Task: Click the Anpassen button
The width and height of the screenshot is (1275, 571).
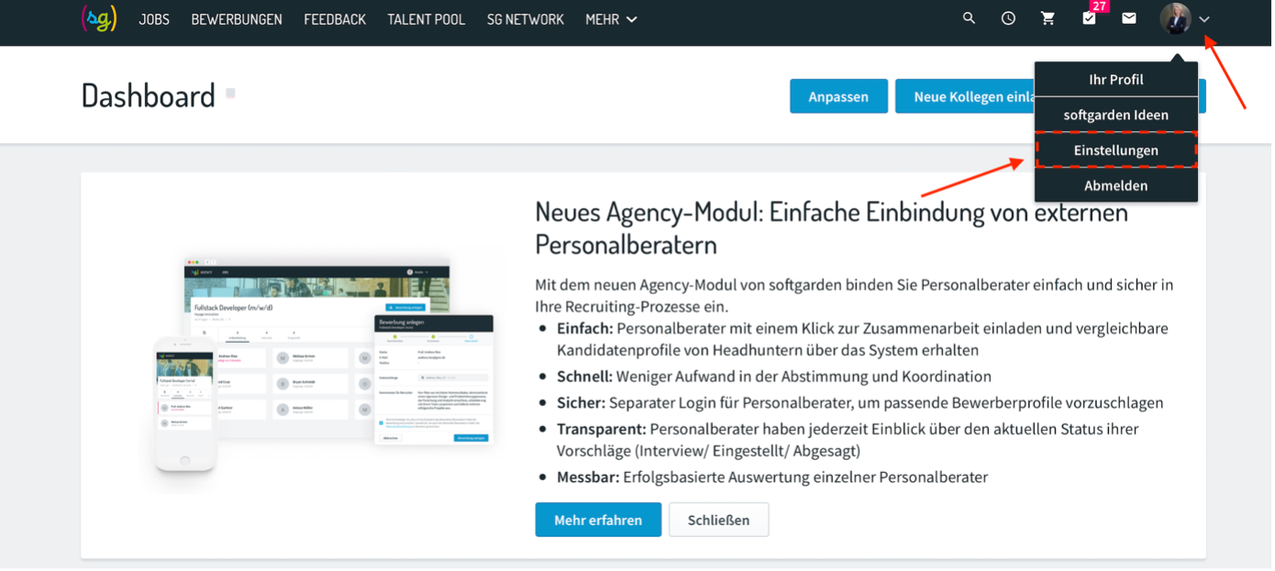Action: [840, 96]
